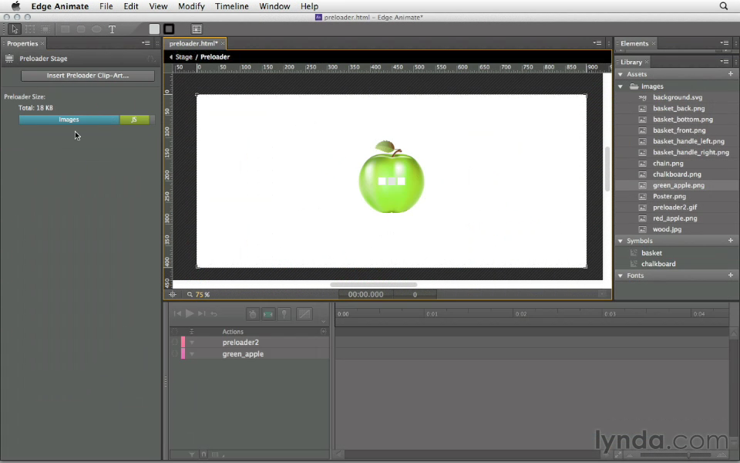
Task: Play the timeline animation
Action: point(190,314)
